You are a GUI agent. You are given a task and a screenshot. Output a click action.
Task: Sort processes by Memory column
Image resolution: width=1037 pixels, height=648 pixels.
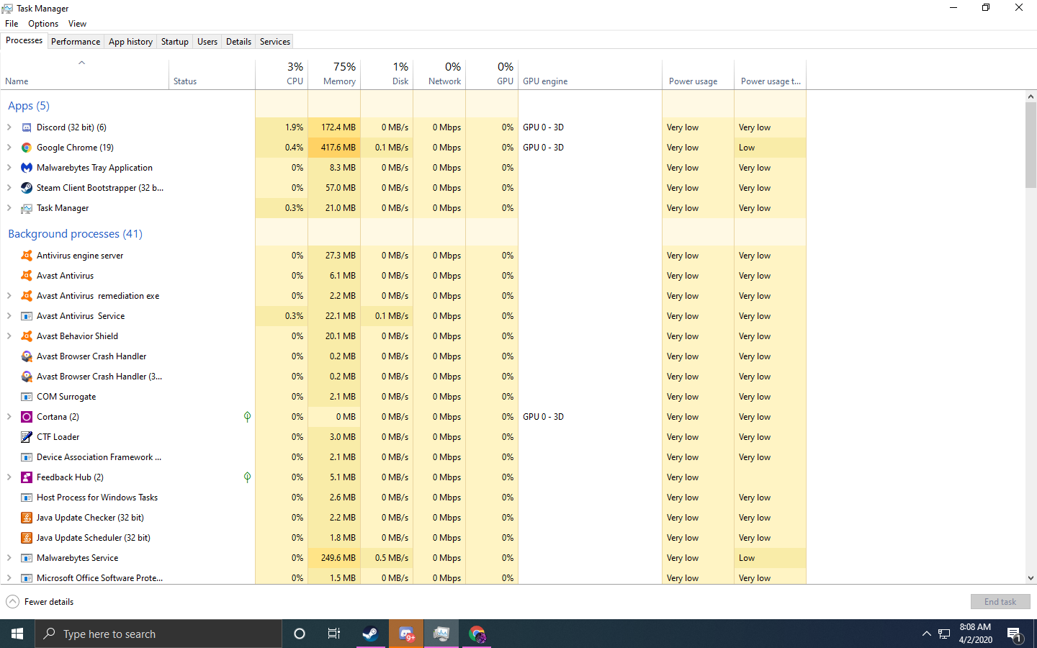334,73
